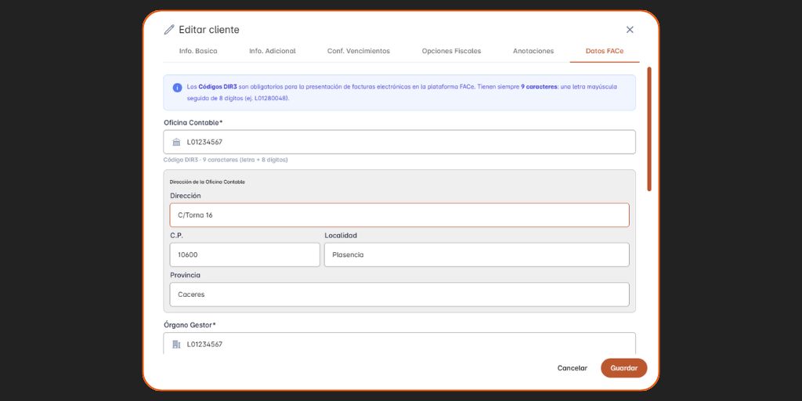Viewport: 802px width, 401px height.
Task: Select the Datos FACe tab
Action: 605,51
